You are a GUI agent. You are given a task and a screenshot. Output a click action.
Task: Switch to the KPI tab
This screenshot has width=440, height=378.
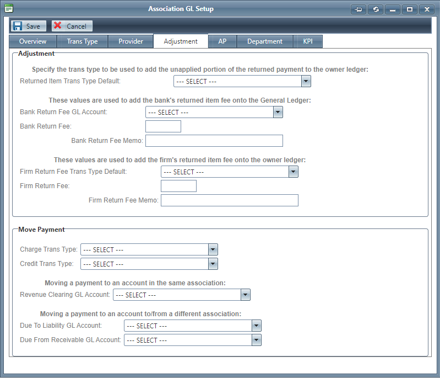308,41
